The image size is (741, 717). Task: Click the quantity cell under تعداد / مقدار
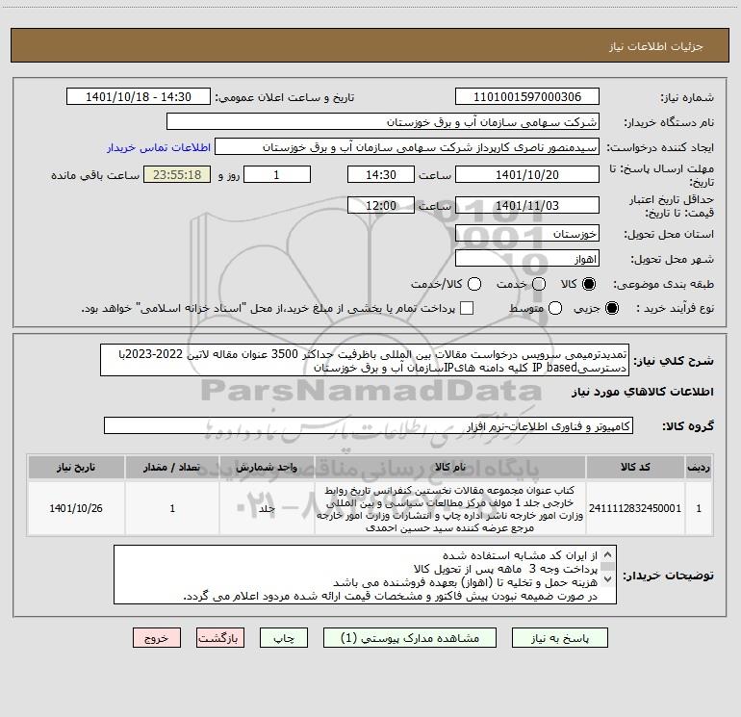coord(172,508)
